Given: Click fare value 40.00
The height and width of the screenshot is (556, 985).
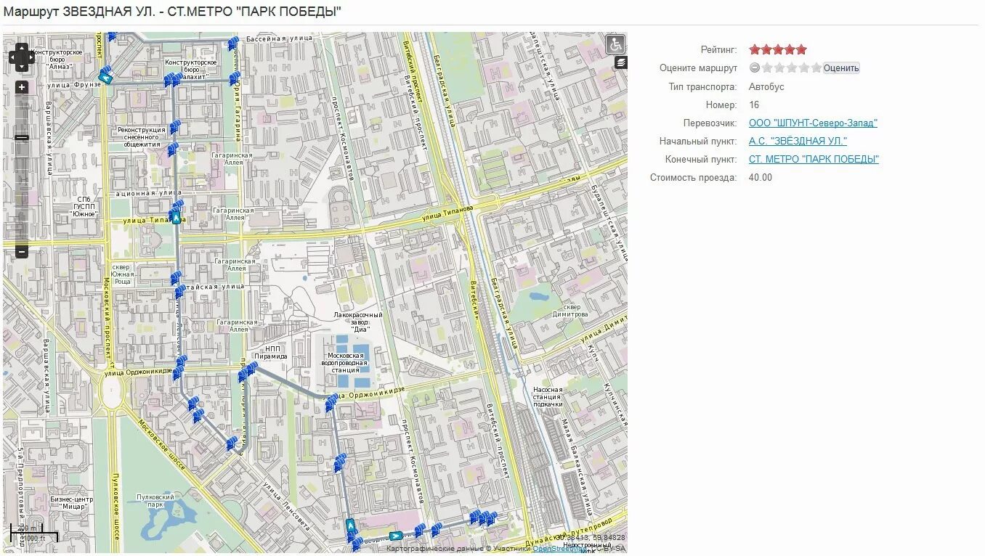Looking at the screenshot, I should pyautogui.click(x=761, y=177).
